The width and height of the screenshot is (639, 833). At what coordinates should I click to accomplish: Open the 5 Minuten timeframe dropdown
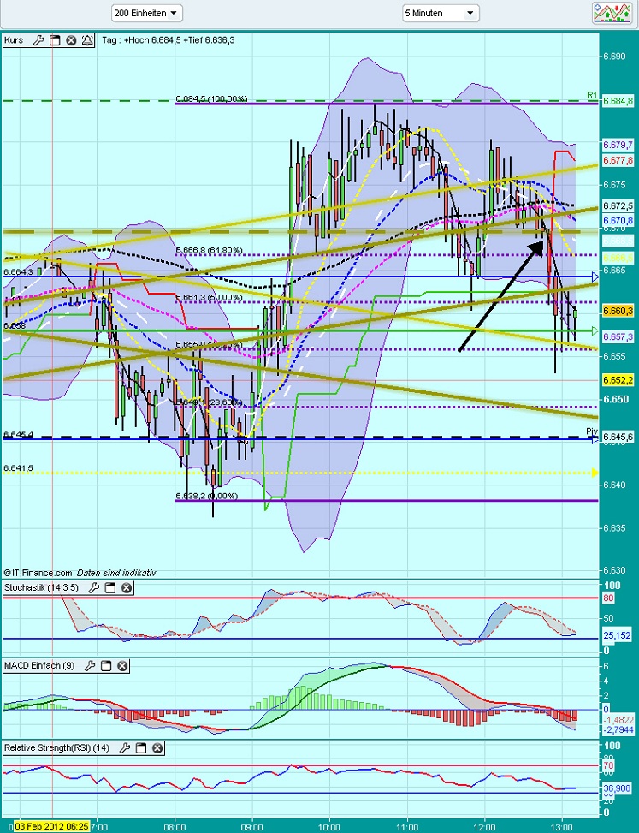pos(441,13)
